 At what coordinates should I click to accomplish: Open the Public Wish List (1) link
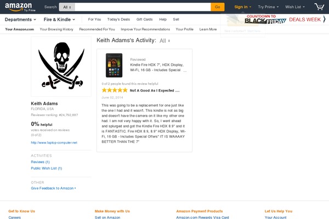[x=47, y=168]
